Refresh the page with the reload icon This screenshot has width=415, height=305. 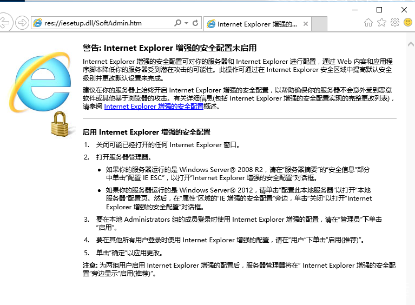tap(195, 23)
